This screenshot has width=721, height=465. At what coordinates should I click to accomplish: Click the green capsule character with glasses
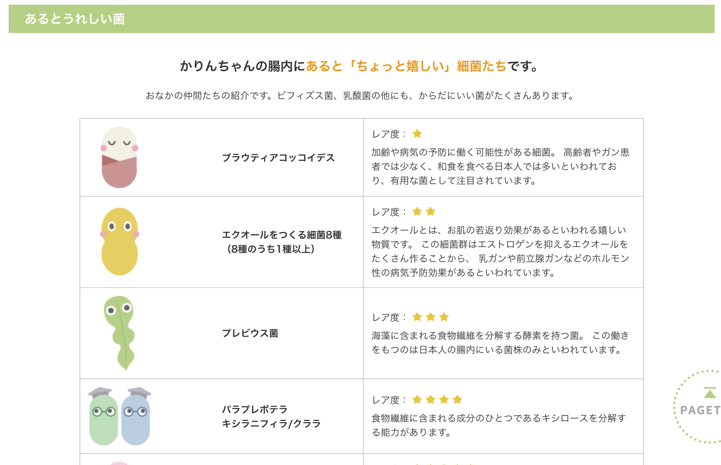point(104,418)
